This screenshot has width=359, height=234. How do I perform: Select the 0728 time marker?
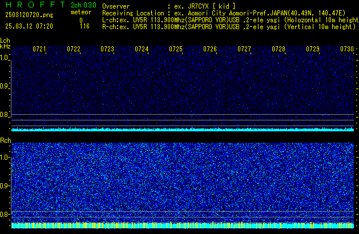(x=279, y=49)
